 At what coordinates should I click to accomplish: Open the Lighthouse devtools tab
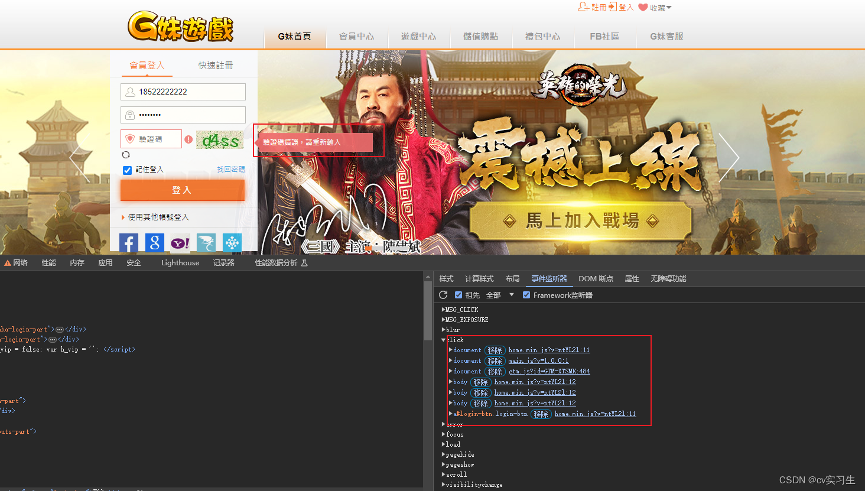[180, 263]
